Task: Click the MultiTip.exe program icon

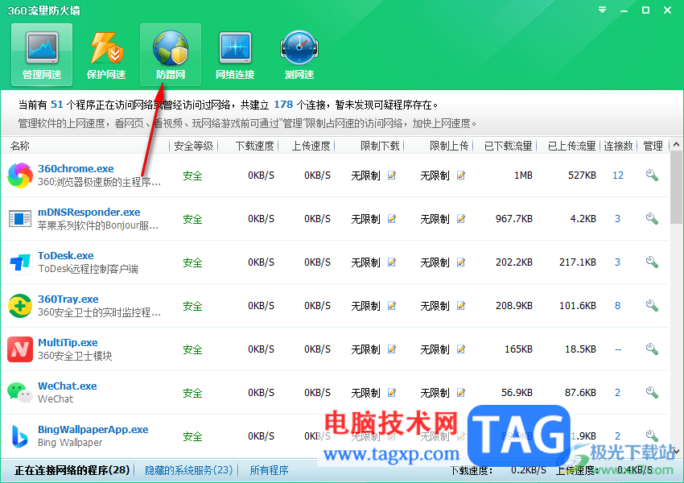Action: (x=20, y=349)
